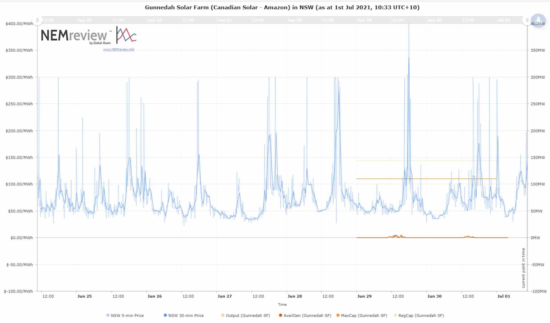Open the www.NEMreview.info link
This screenshot has width=550, height=323.
pyautogui.click(x=118, y=49)
